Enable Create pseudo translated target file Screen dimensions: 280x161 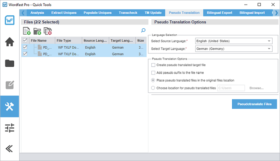[153, 65]
